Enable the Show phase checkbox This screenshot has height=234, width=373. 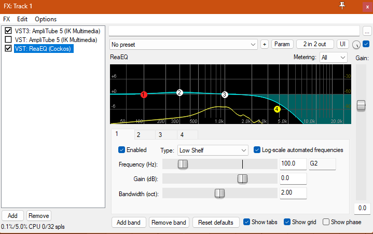(x=326, y=222)
